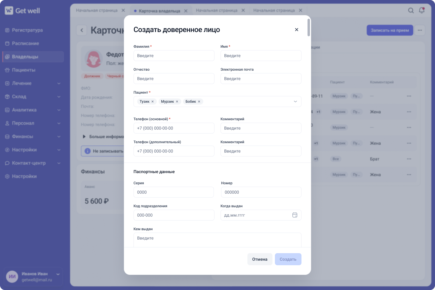Screen dimensions: 435x290
Task: Click the Регистратура sidebar icon
Action: click(7, 30)
